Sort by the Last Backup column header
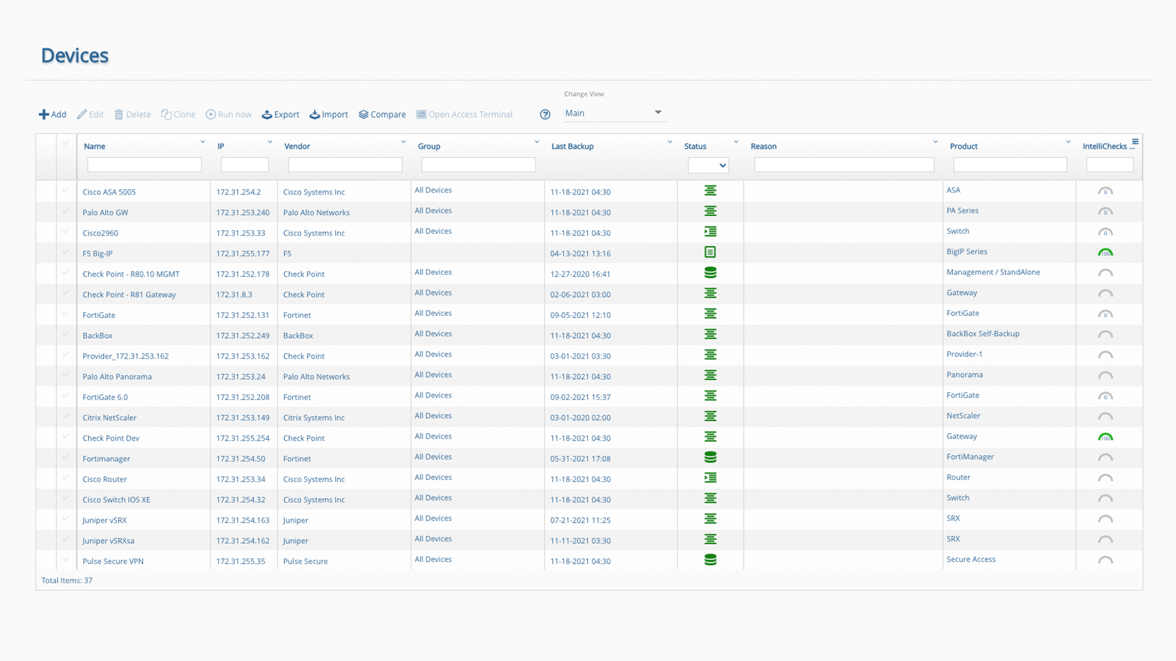This screenshot has width=1176, height=661. [572, 146]
